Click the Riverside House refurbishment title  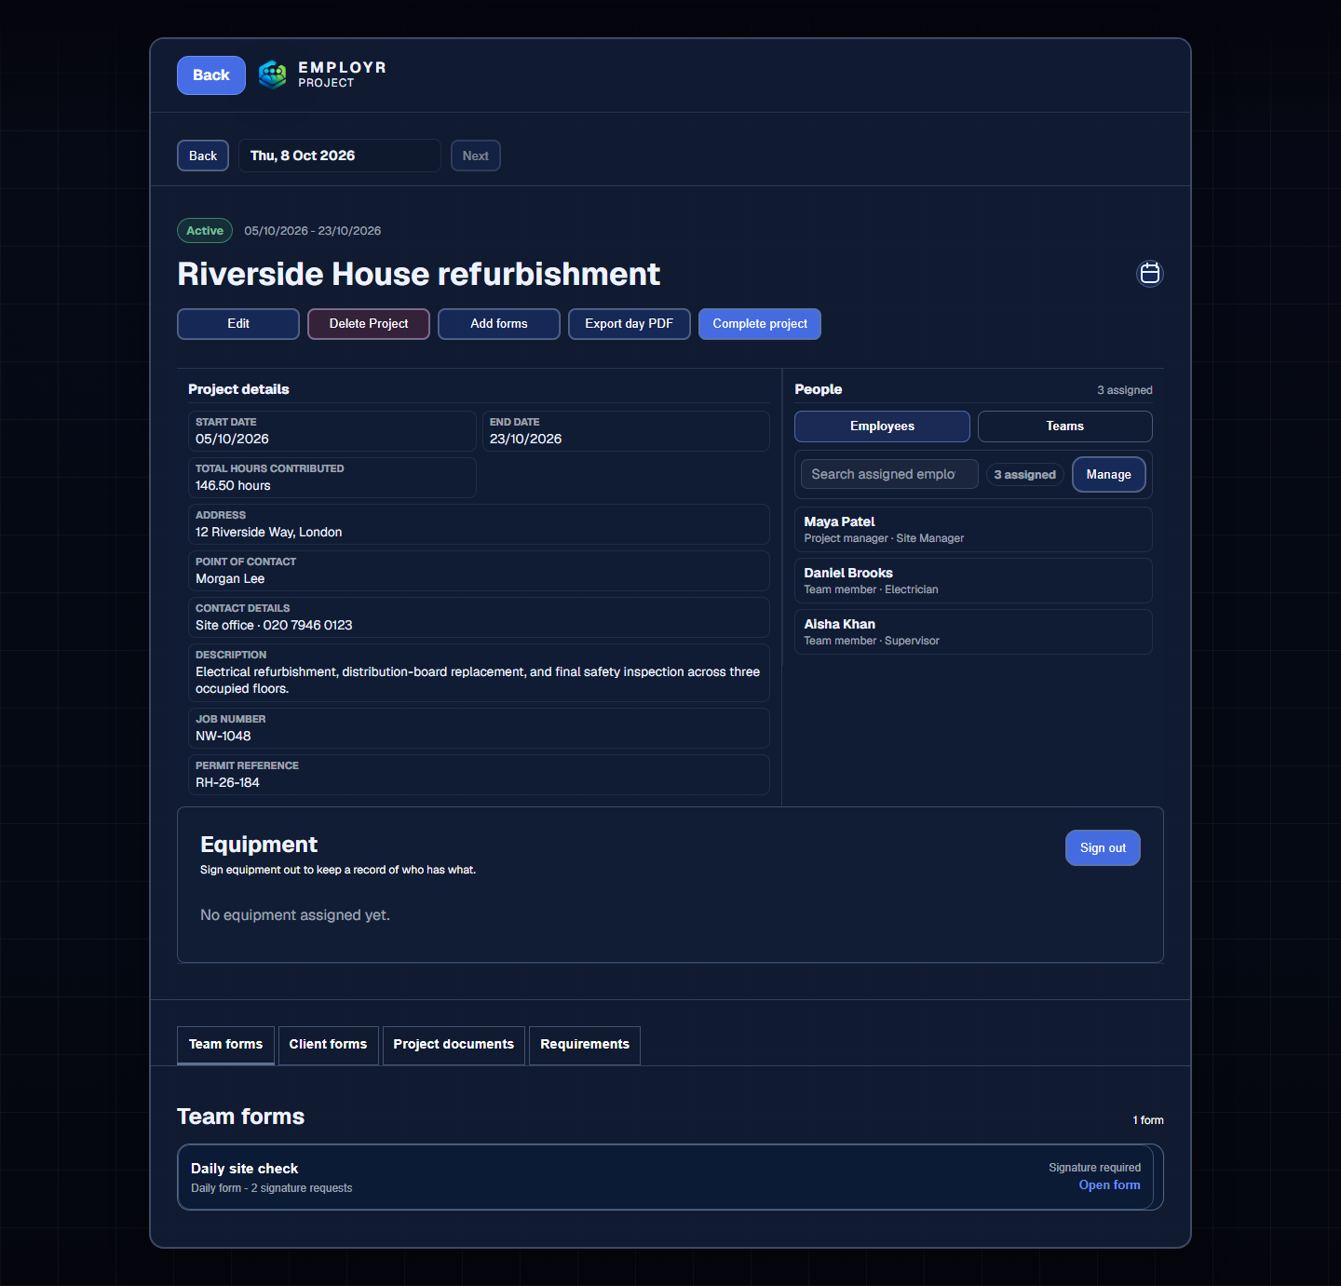(x=418, y=274)
